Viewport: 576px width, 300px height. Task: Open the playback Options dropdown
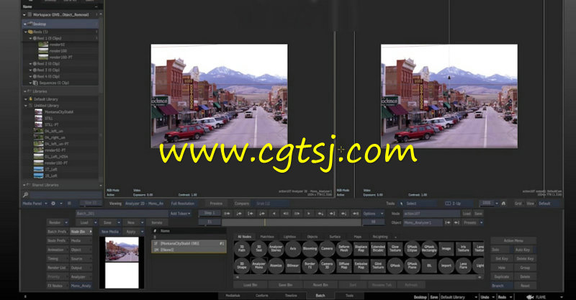coord(373,214)
